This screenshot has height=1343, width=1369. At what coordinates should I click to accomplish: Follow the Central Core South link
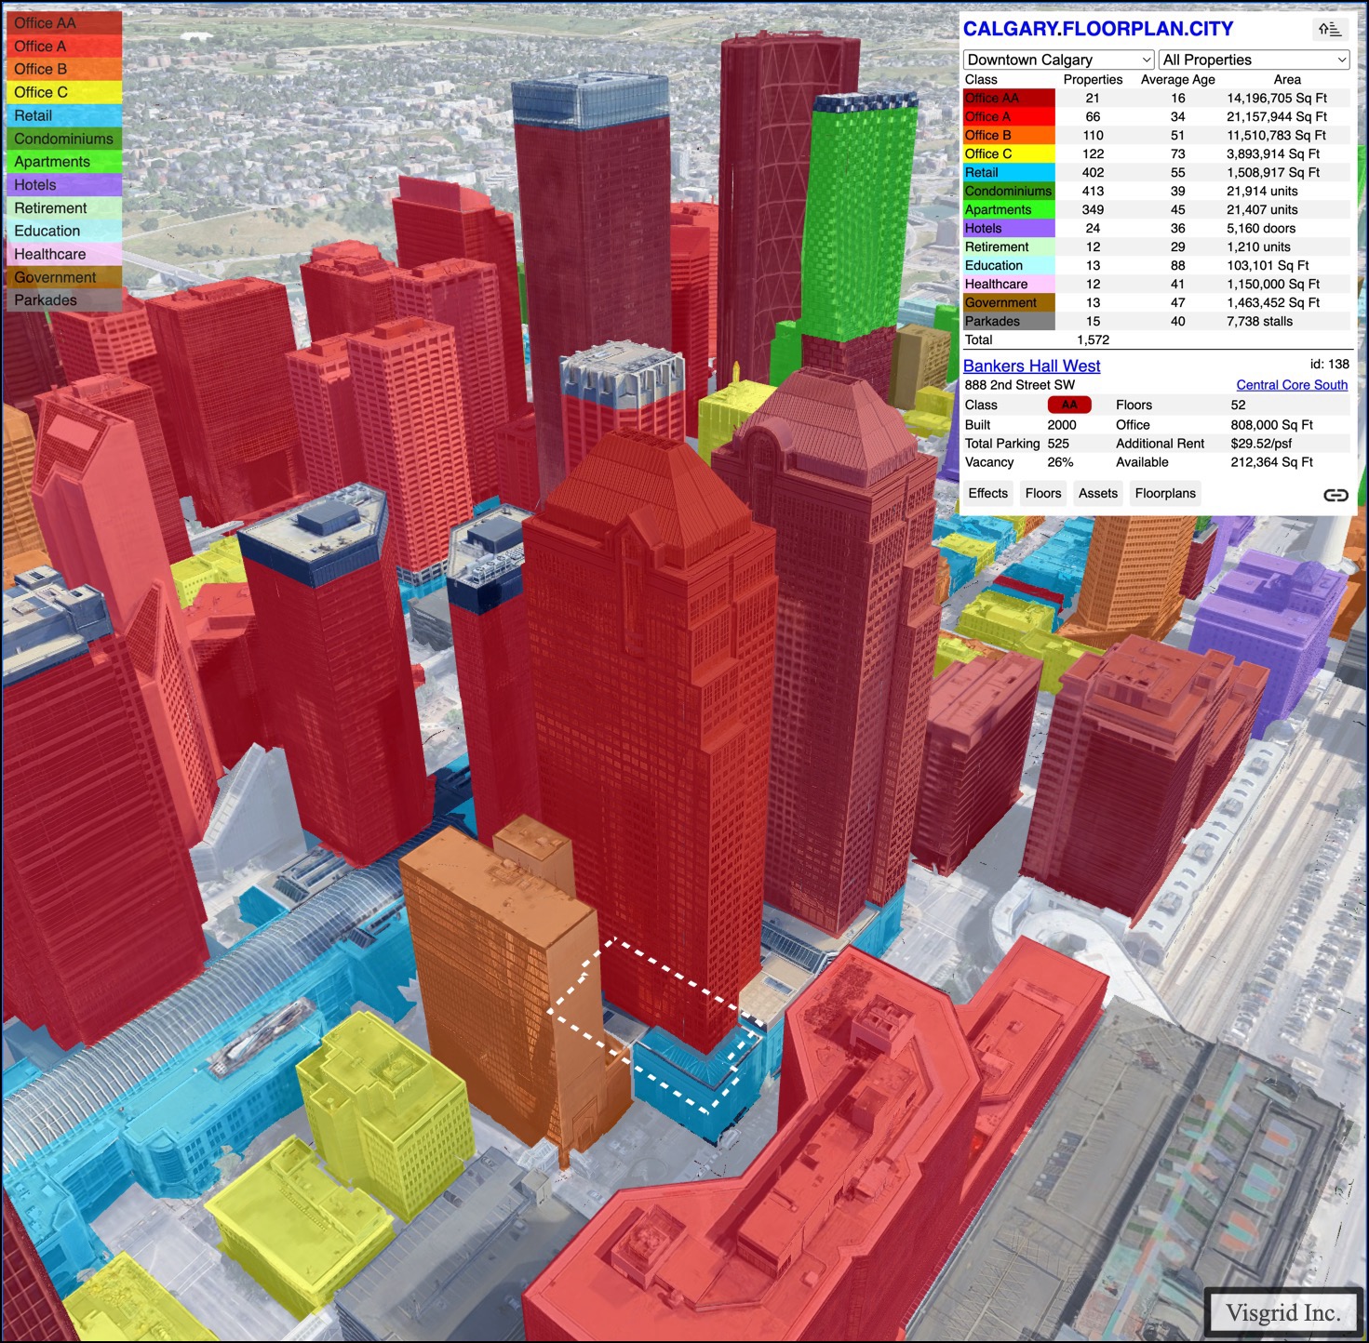1291,385
